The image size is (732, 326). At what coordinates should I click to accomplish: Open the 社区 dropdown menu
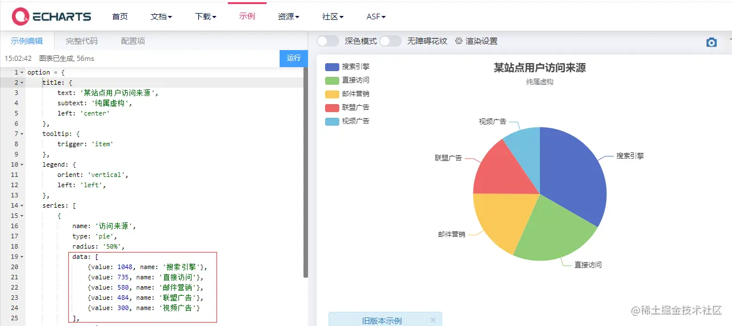click(333, 16)
